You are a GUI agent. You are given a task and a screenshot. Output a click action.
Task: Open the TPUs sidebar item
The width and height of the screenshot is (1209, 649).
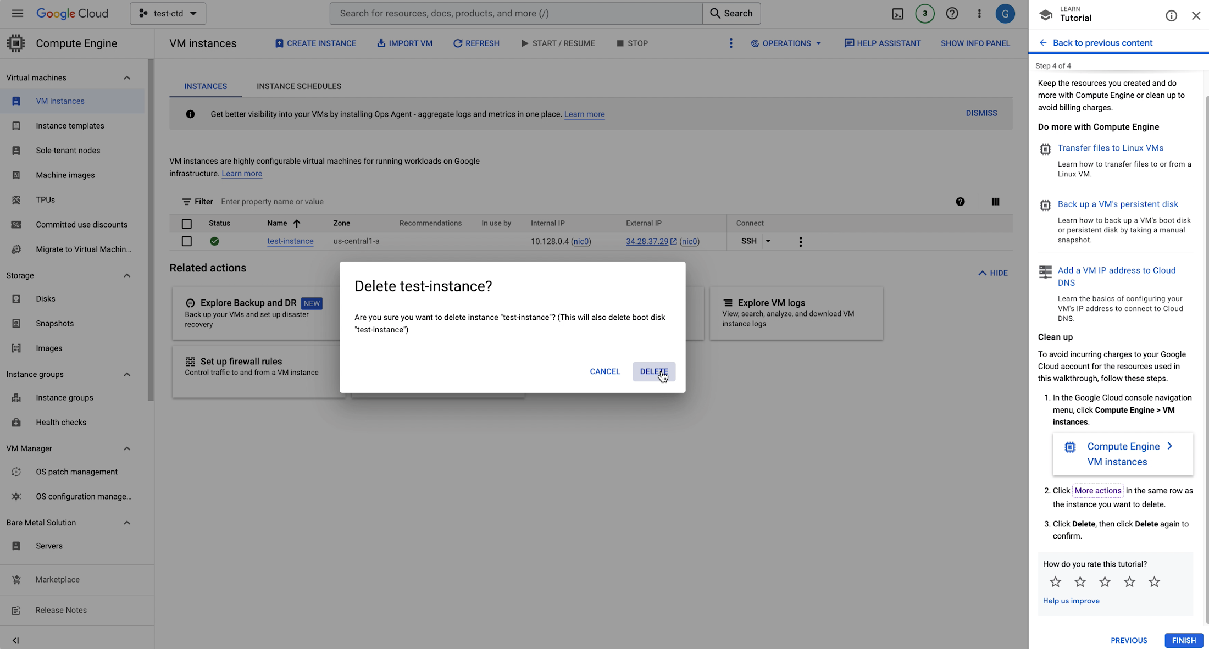pyautogui.click(x=72, y=200)
